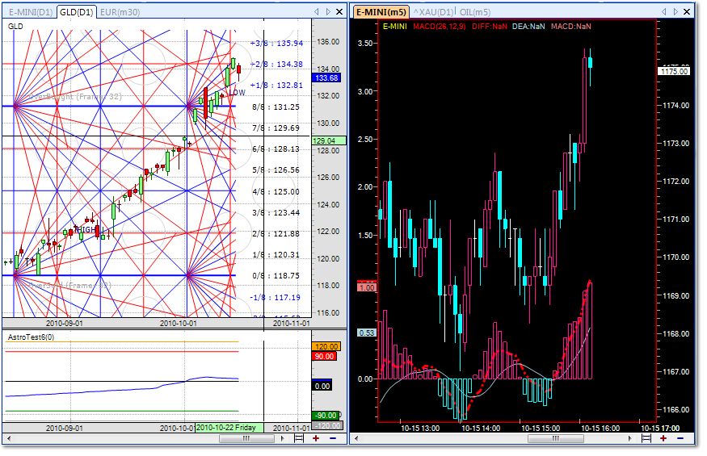The height and width of the screenshot is (456, 707).
Task: Switch to the OIL(m5) tab
Action: [475, 12]
